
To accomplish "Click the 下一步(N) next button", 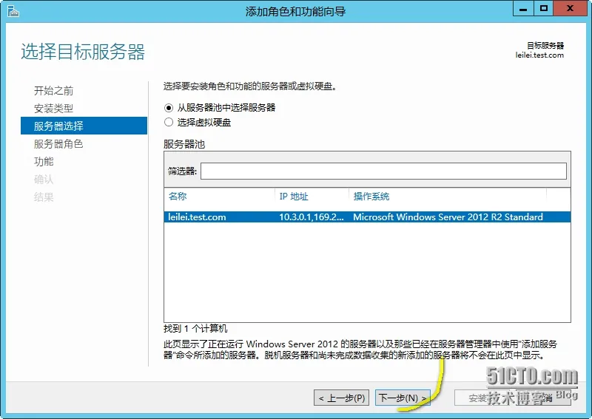I will [403, 398].
